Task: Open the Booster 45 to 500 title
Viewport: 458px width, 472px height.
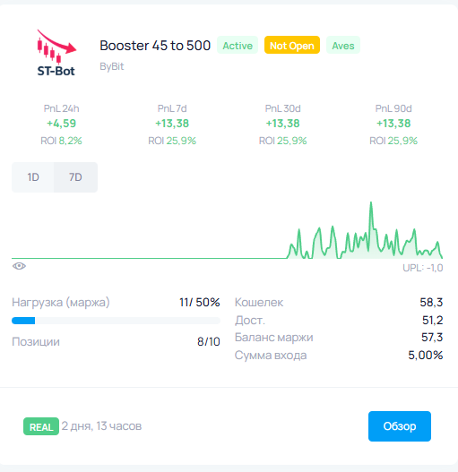Action: point(155,46)
